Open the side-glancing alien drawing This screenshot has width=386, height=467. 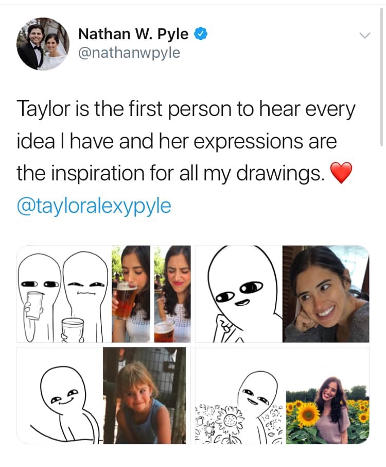coord(239,294)
